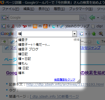Expand search engine dropdown arrow beside G icon
The height and width of the screenshot is (100, 105).
pyautogui.click(x=8, y=18)
